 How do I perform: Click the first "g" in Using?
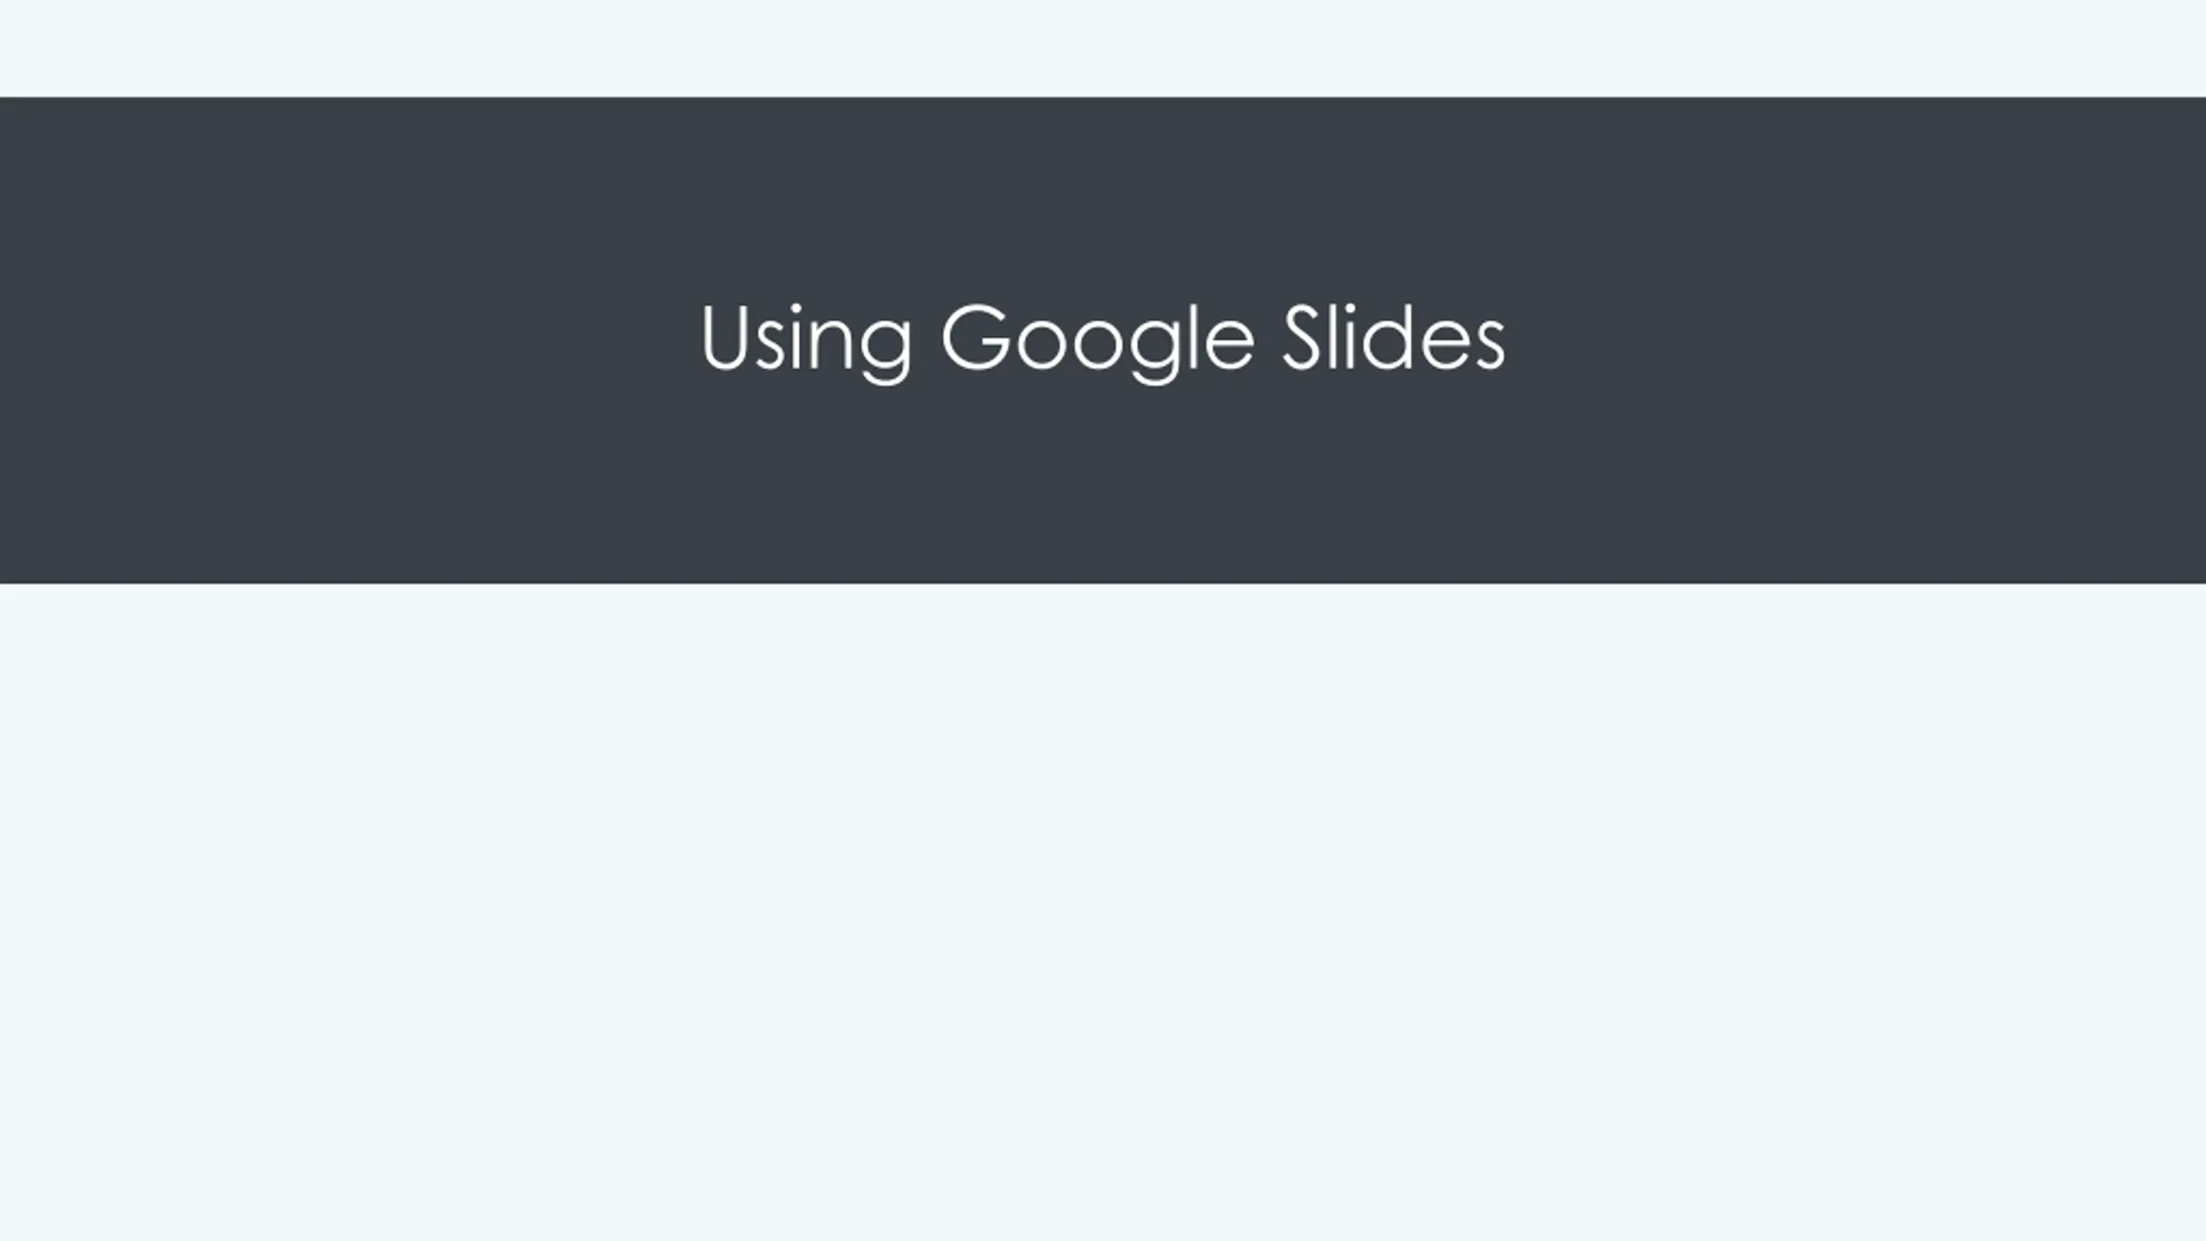(x=886, y=351)
